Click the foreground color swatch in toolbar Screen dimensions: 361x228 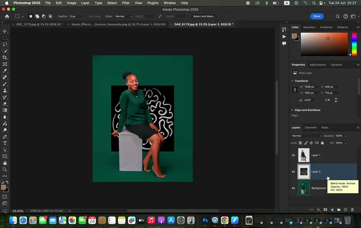point(4,187)
